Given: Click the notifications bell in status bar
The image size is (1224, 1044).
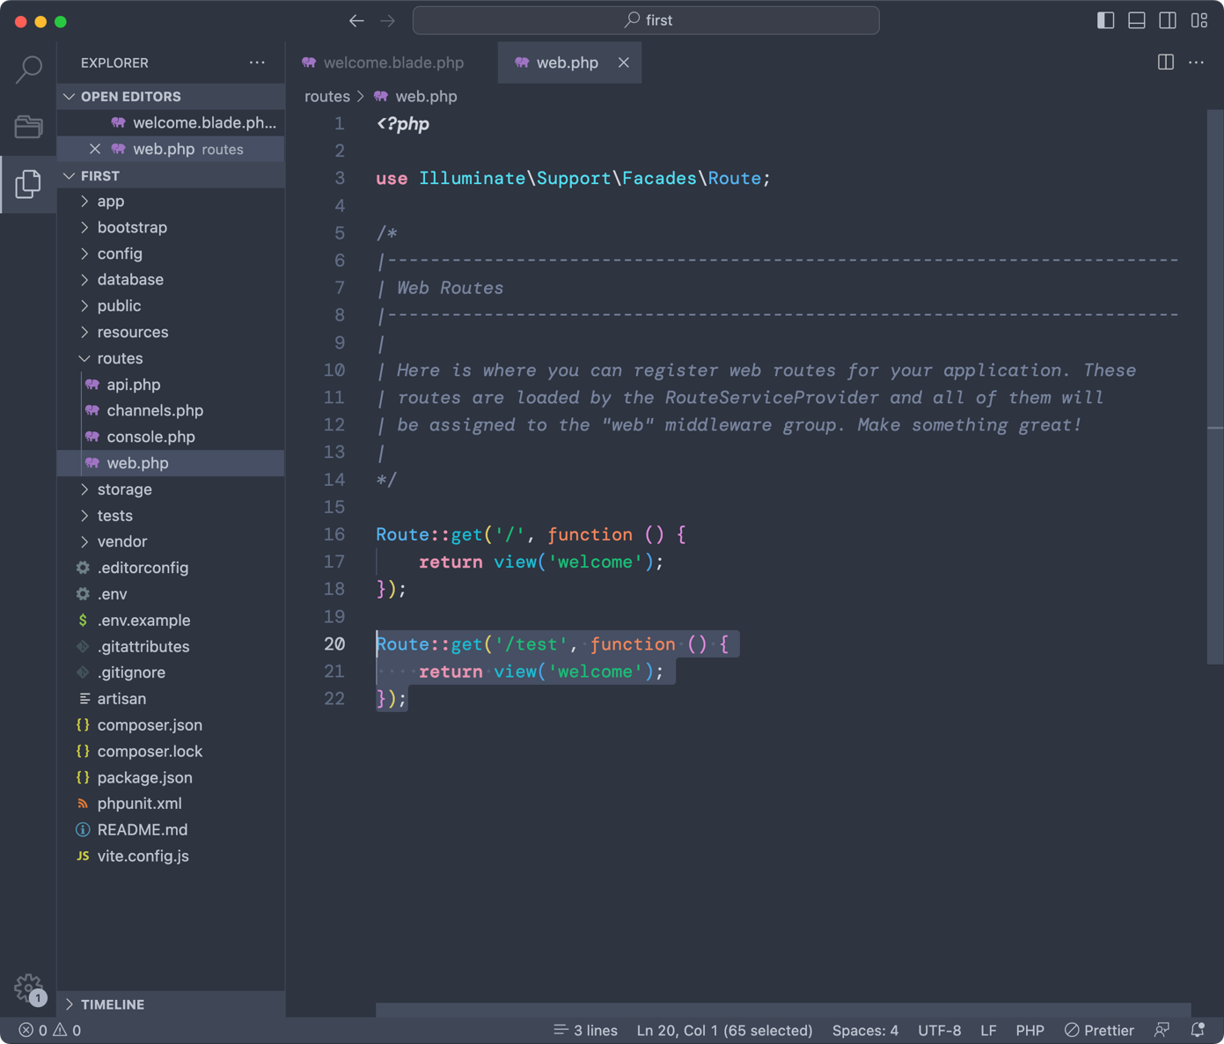Looking at the screenshot, I should click(1197, 1030).
